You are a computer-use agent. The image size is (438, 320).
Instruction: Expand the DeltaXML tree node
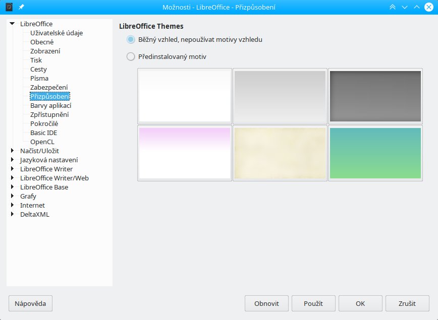12,214
